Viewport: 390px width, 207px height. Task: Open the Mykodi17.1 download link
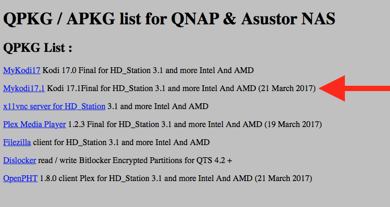(x=24, y=88)
